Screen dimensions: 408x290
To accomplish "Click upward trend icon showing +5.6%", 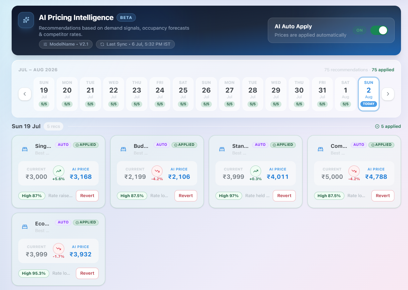I will [x=59, y=171].
